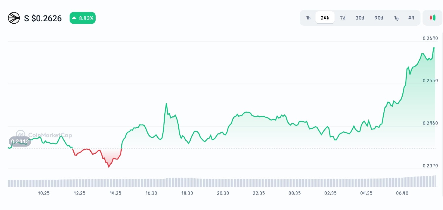Show the All-time chart

(x=411, y=18)
